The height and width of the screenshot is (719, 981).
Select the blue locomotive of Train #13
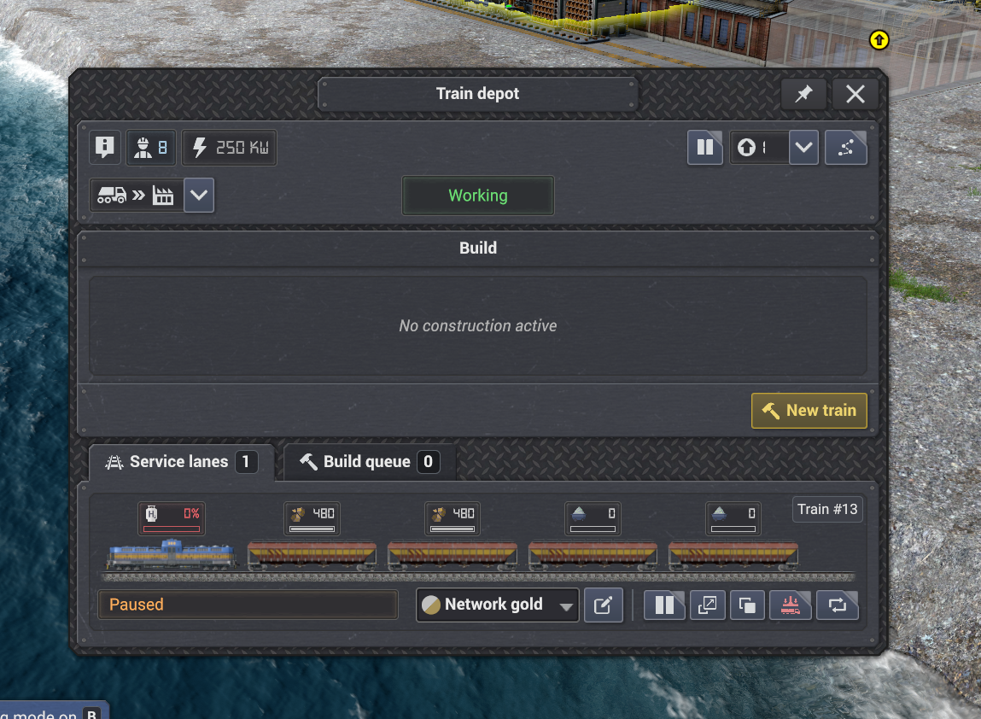click(172, 554)
